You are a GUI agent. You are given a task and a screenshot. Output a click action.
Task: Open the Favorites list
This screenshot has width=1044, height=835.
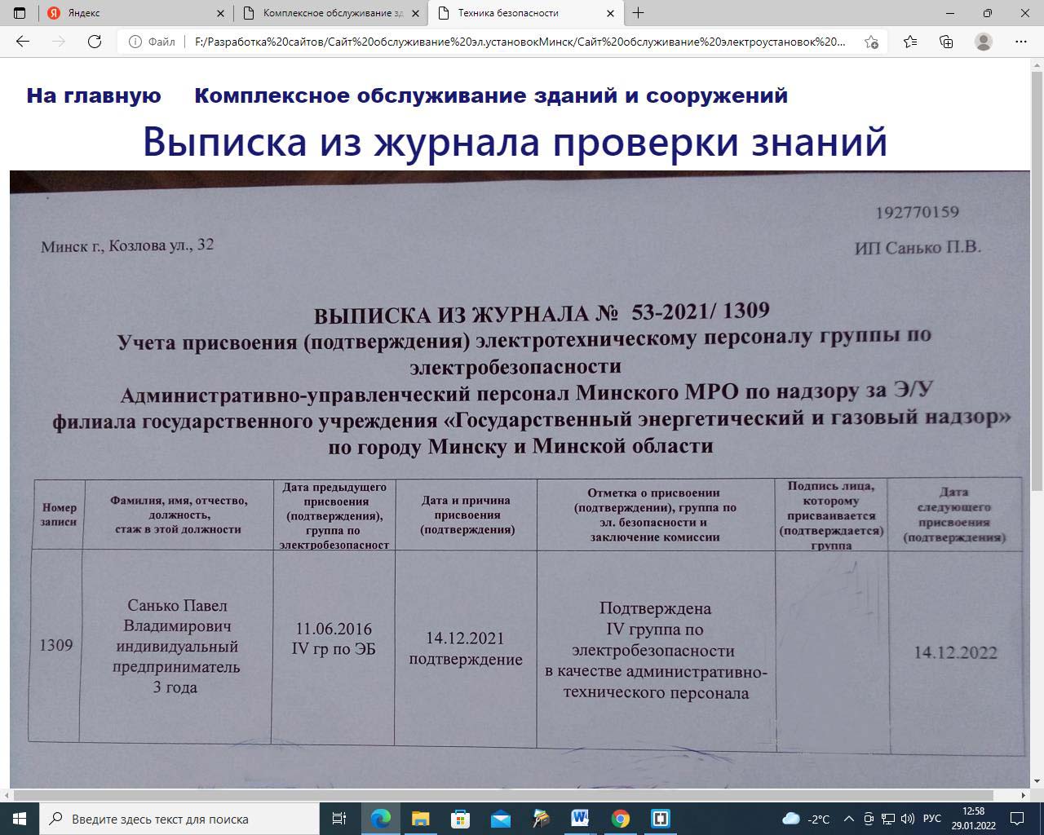(x=910, y=42)
